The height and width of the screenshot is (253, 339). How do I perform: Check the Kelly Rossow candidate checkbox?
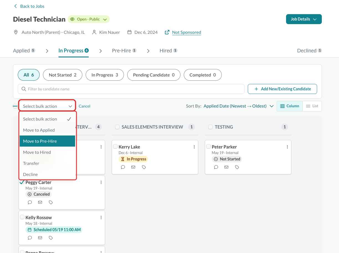pos(22,217)
